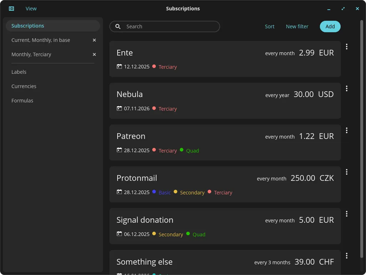Click the calendar icon on Signal donation card
Viewport: 366px width, 275px height.
tap(119, 233)
